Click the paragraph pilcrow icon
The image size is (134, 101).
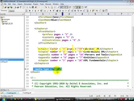click(x=51, y=11)
